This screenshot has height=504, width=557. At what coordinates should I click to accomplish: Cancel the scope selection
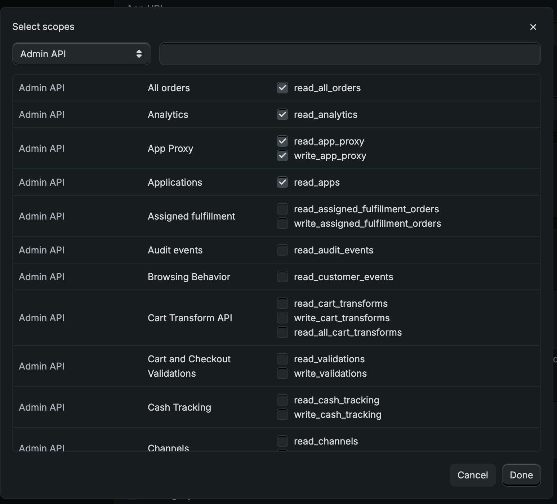[472, 475]
